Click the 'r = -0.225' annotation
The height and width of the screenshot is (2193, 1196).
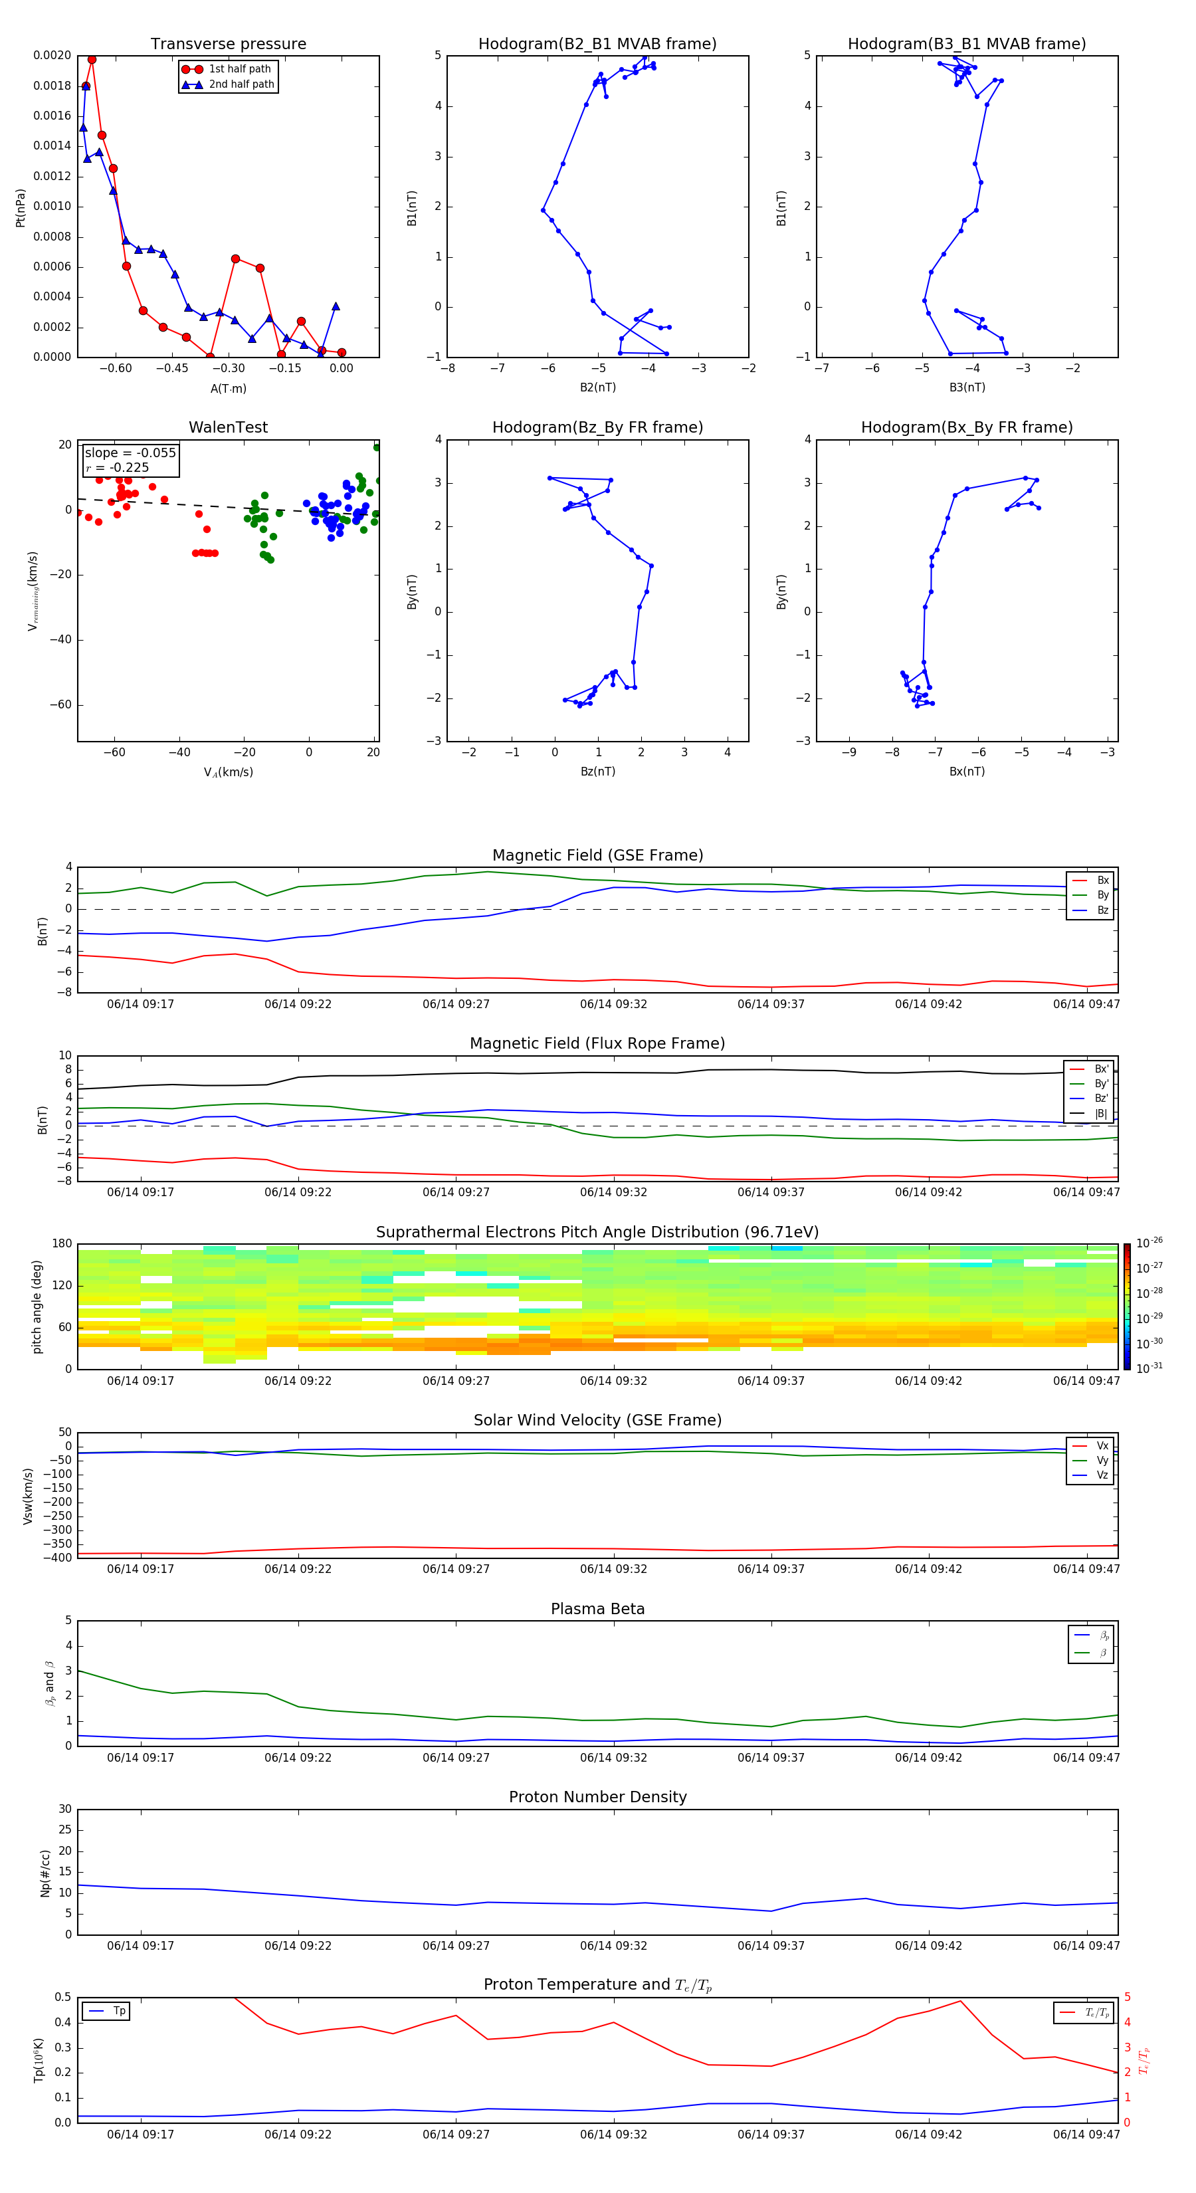(x=118, y=467)
